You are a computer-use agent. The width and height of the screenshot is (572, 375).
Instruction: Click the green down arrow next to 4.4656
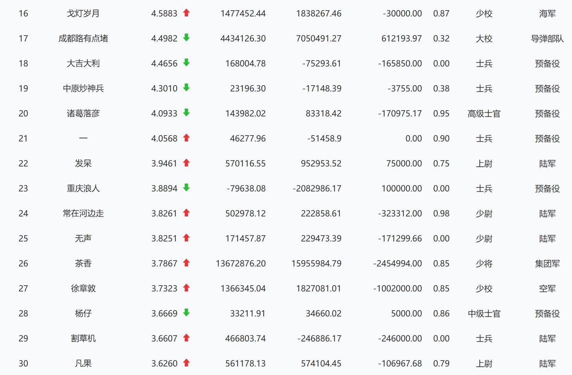[x=186, y=63]
